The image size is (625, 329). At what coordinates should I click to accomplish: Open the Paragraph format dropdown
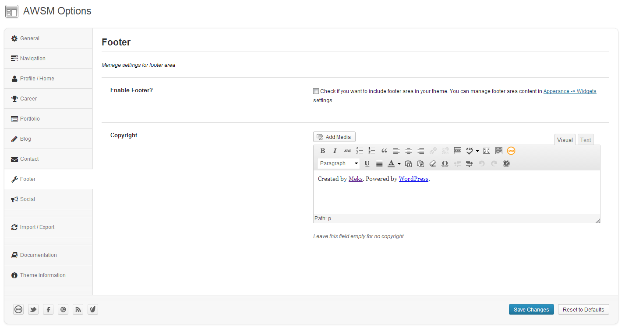pyautogui.click(x=339, y=163)
